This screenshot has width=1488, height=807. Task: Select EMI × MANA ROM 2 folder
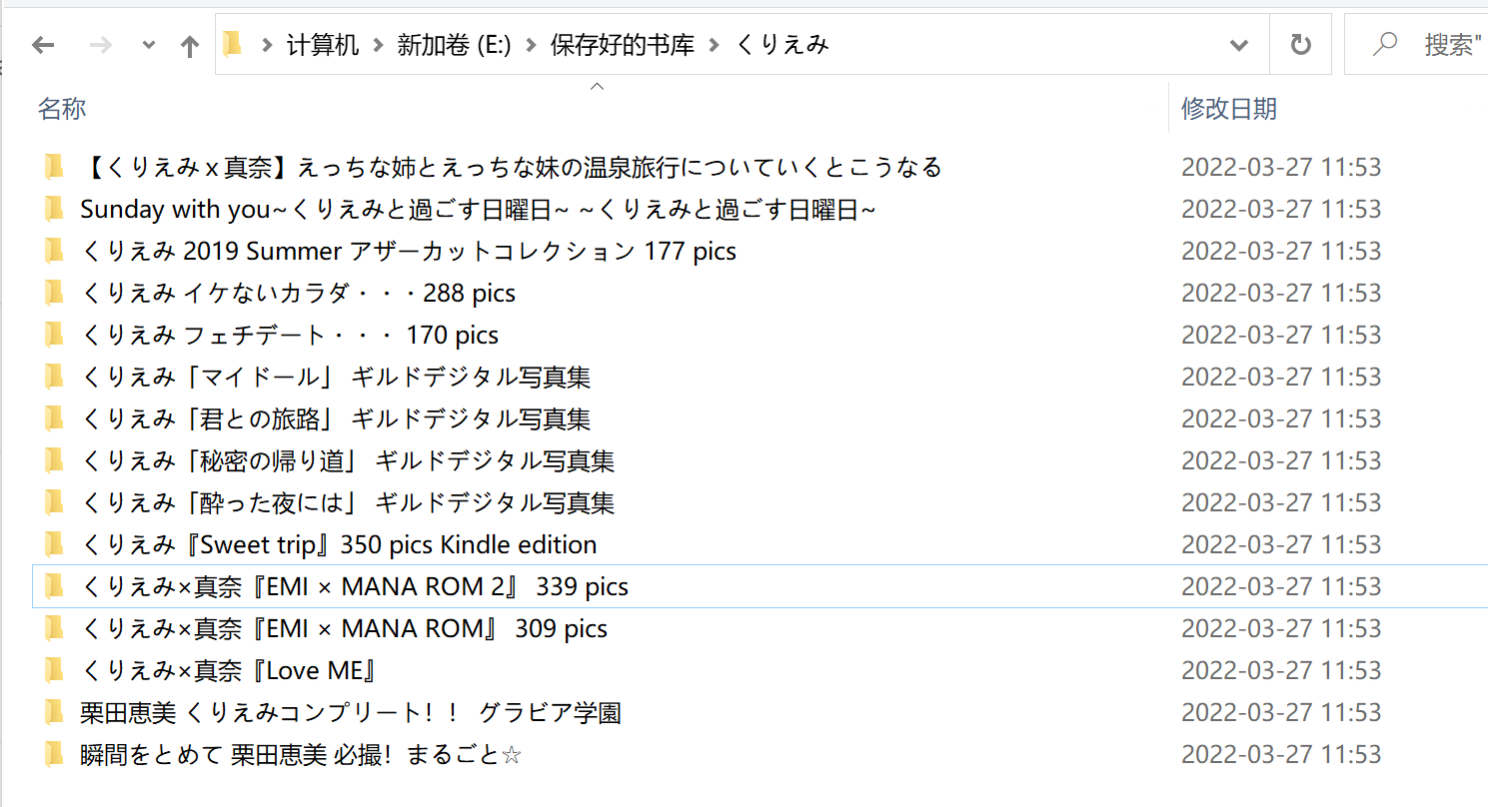tap(355, 586)
